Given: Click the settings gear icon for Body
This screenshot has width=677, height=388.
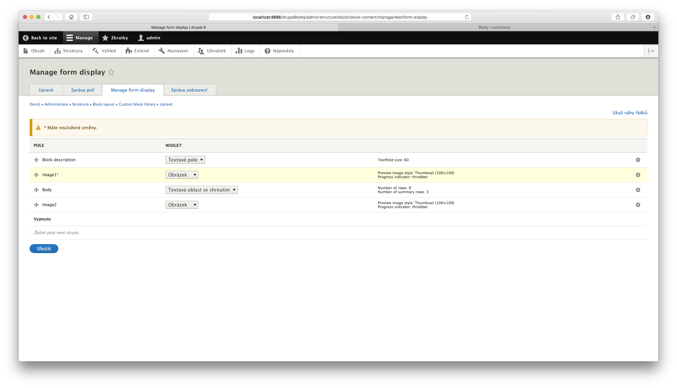Looking at the screenshot, I should click(638, 189).
